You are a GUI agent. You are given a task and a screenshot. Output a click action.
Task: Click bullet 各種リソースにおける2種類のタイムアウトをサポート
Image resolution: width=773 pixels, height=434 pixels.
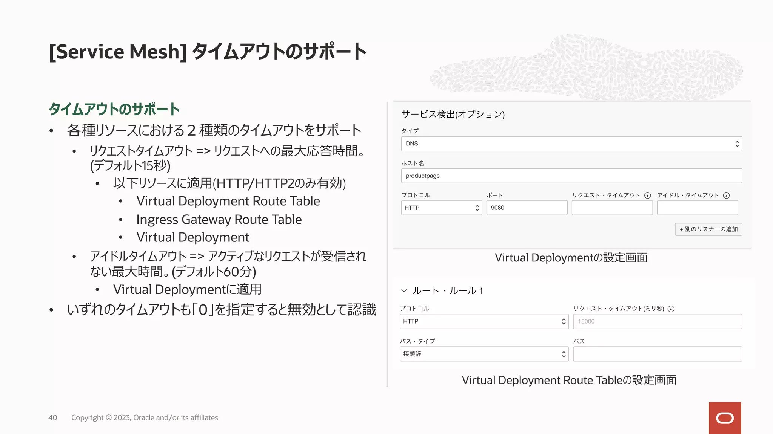[x=214, y=130]
